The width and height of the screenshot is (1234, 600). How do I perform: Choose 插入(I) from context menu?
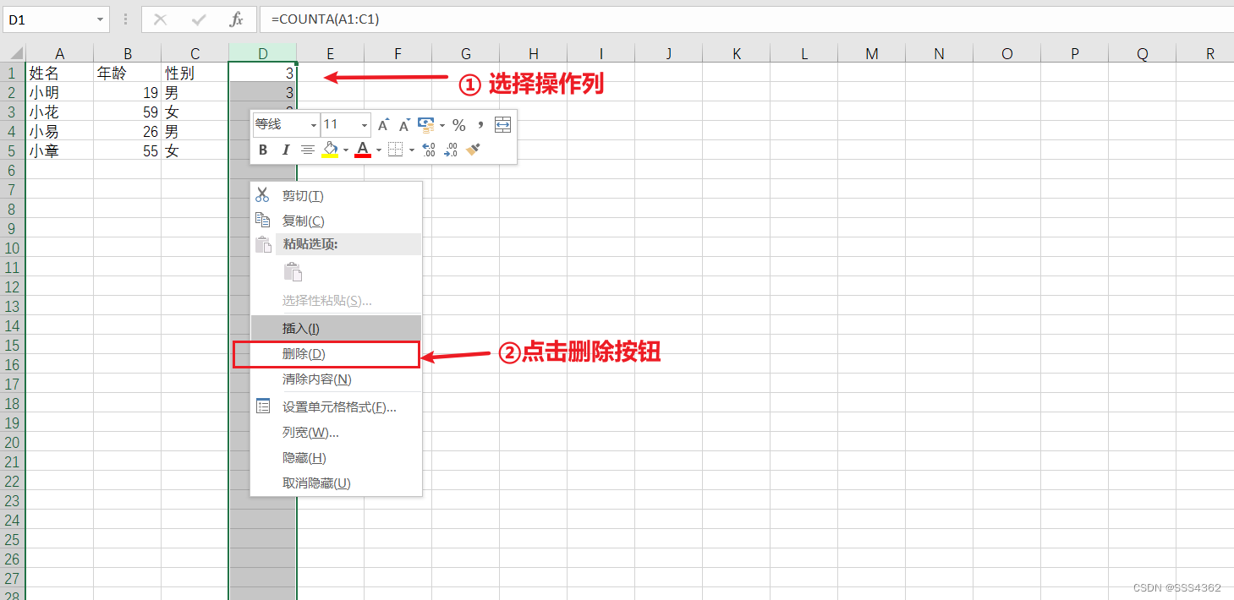pyautogui.click(x=336, y=329)
